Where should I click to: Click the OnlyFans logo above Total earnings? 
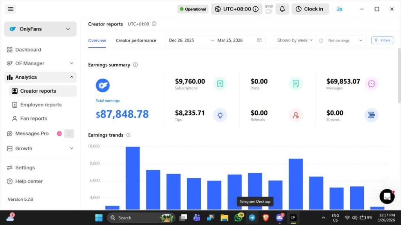(x=103, y=85)
